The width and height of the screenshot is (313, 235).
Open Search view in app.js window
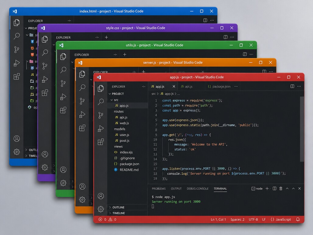pos(101,102)
